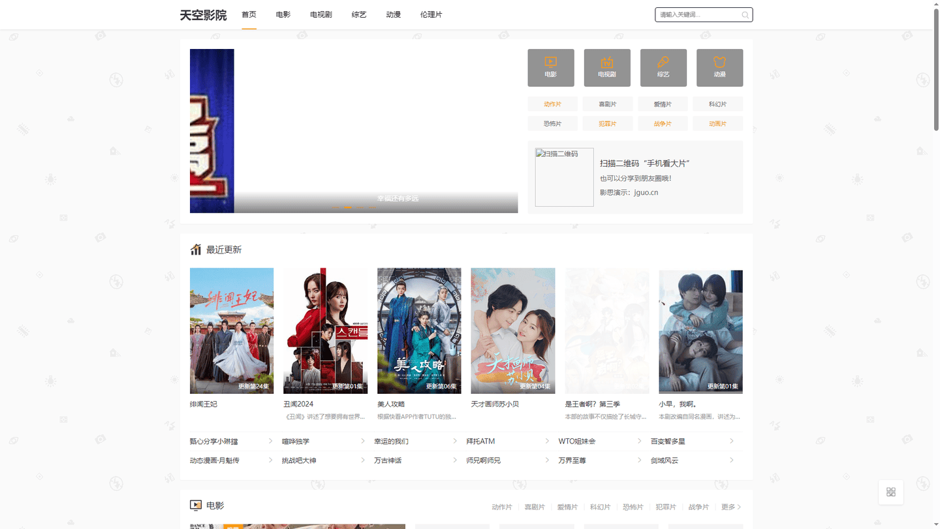Click the chevron on the 万古神话 row
This screenshot has height=529, width=940.
[455, 460]
